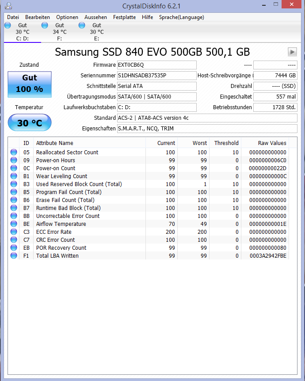Click the Schnittstelle field Serial ATA
Image resolution: width=305 pixels, height=381 pixels.
coord(157,86)
